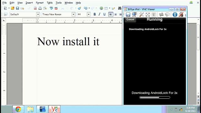Open VNC Viewer Options wrench icon
This screenshot has width=201, height=113.
(x=142, y=14)
